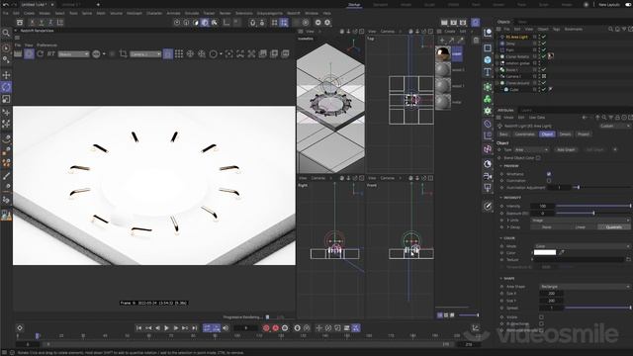Click the white Color swatch
This screenshot has height=356, width=633.
tap(545, 252)
